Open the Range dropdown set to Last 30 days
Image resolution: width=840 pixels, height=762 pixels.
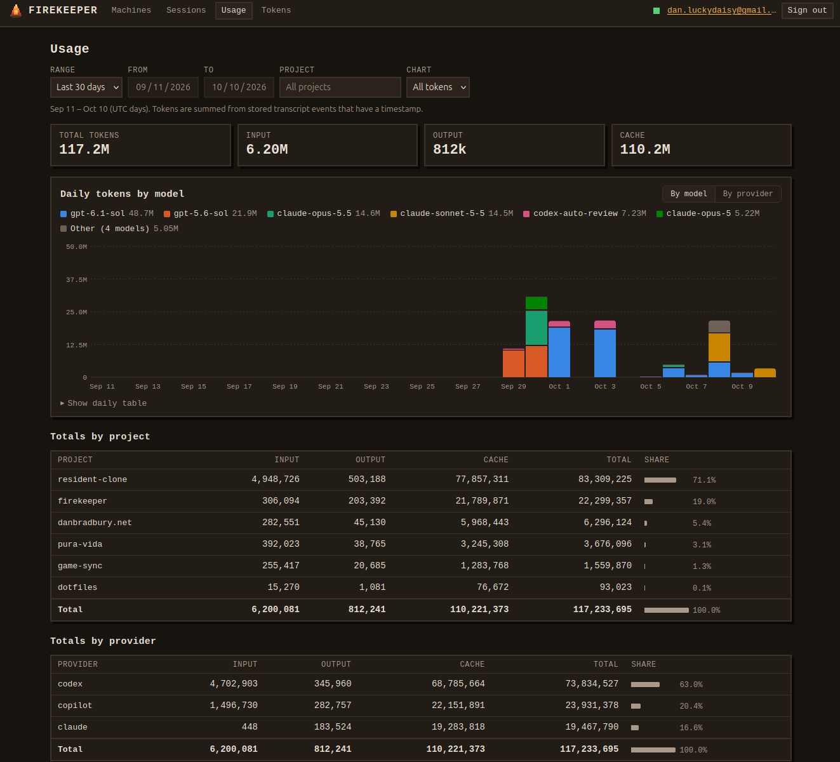86,87
